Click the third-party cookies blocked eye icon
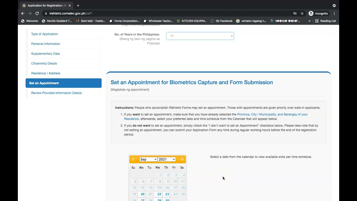 (295, 13)
